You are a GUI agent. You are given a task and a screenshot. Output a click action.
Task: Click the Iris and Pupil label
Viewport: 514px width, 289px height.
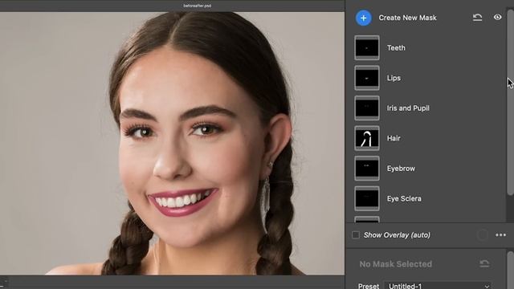408,108
